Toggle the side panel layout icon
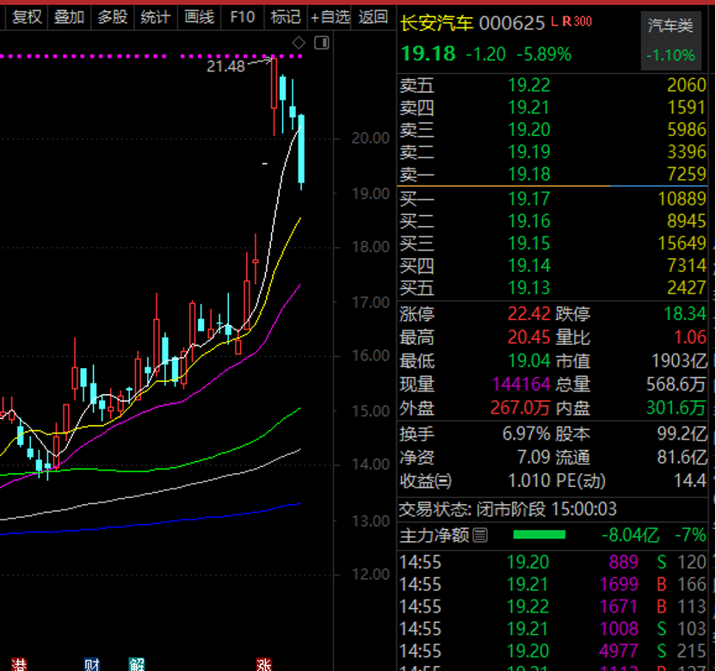This screenshot has height=671, width=716. point(322,43)
